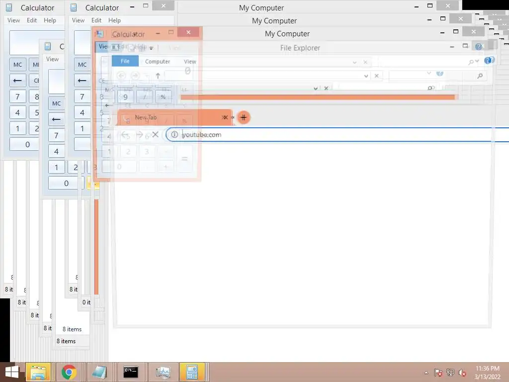Open monitor chart app from taskbar

[x=163, y=372]
